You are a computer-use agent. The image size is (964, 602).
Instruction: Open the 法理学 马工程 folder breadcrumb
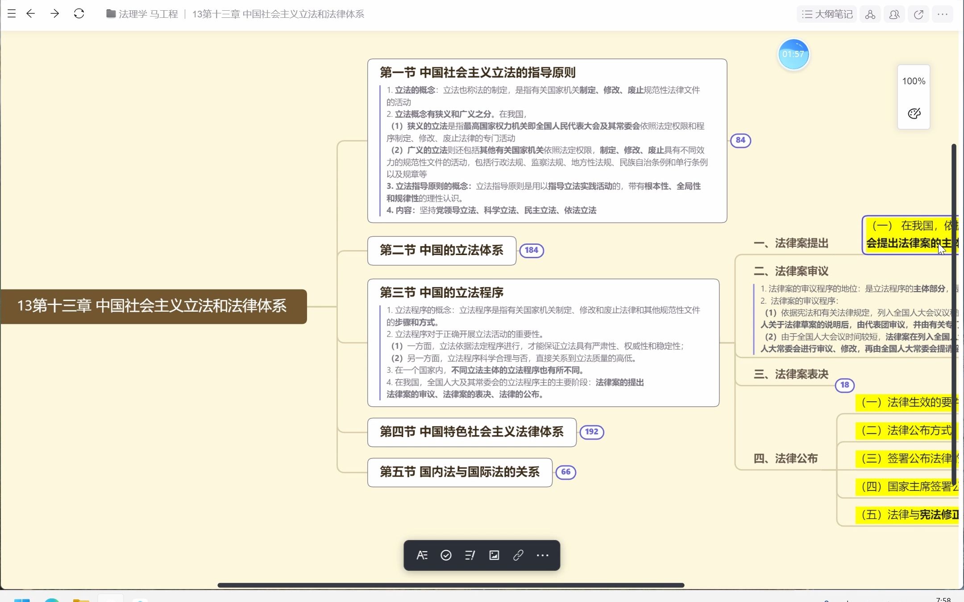coord(142,14)
